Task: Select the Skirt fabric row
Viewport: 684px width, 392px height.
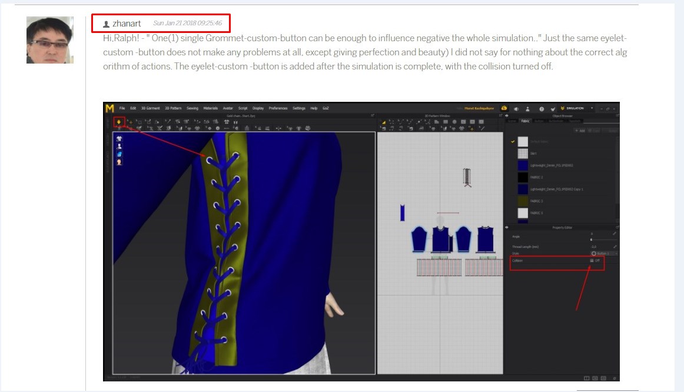Action: click(563, 154)
